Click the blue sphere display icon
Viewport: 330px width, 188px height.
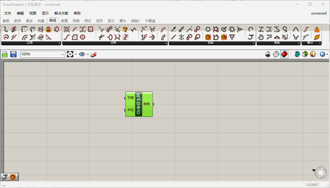pos(322,54)
